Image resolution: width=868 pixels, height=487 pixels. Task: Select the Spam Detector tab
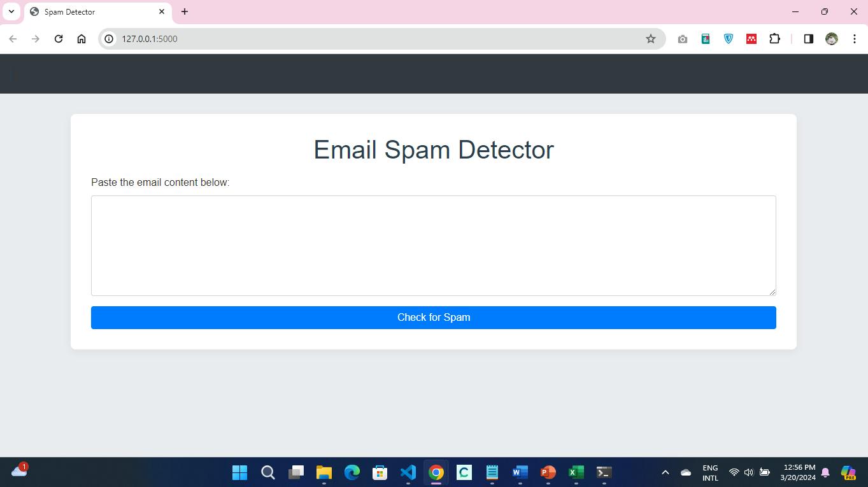coord(89,11)
